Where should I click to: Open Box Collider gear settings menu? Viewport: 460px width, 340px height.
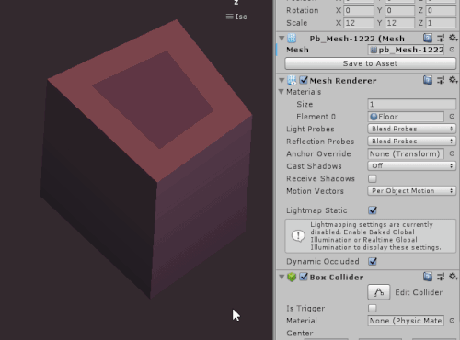(453, 277)
